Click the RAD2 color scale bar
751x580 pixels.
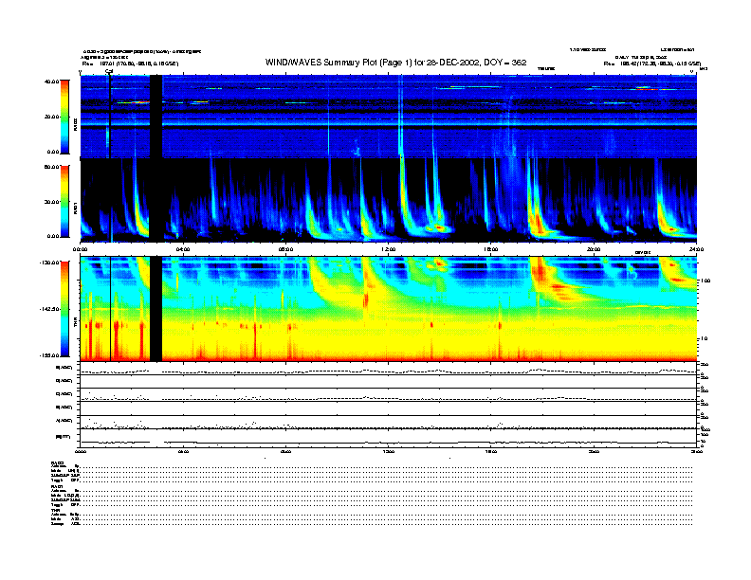click(x=64, y=117)
